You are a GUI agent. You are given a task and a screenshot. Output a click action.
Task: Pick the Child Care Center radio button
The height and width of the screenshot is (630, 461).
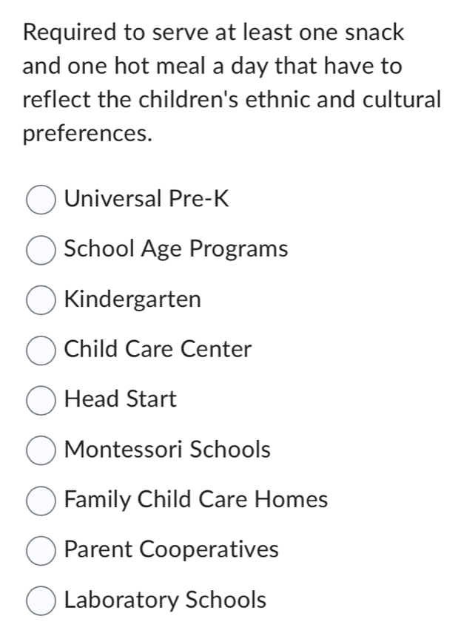click(x=41, y=350)
